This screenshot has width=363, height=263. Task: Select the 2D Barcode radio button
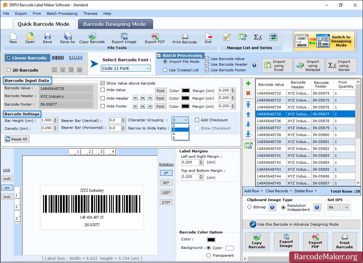click(x=8, y=70)
